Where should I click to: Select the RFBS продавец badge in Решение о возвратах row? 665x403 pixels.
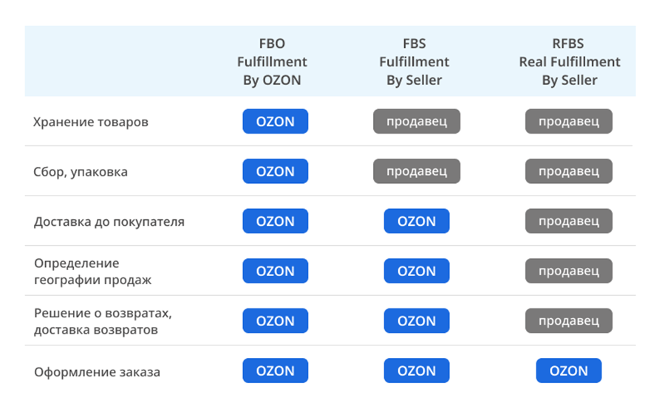pyautogui.click(x=569, y=321)
